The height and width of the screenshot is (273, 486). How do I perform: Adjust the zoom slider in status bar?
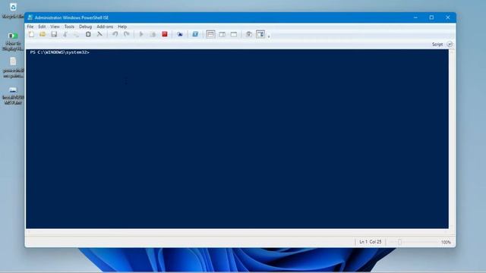tap(399, 242)
